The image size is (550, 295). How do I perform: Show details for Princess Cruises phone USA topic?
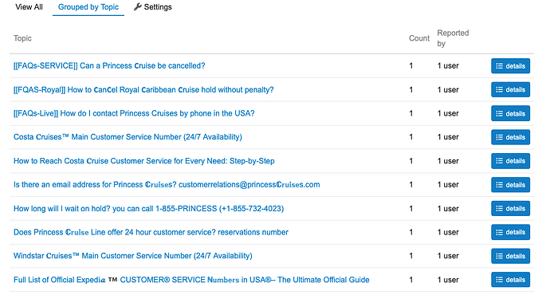tap(510, 113)
